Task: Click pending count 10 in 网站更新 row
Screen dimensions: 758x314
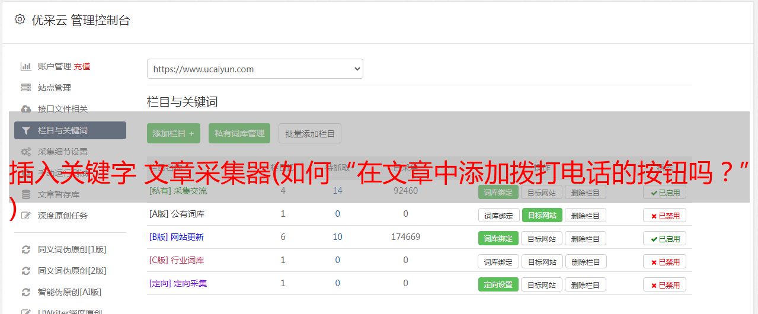Action: coord(337,237)
